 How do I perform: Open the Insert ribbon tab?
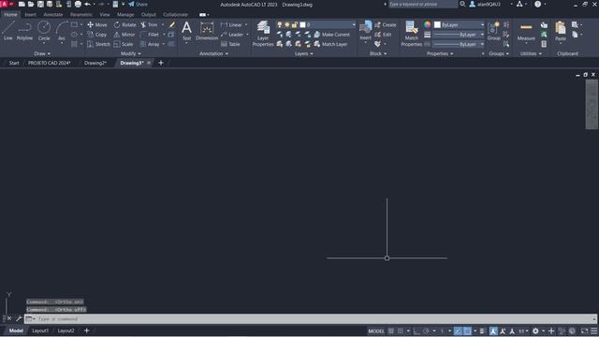click(30, 15)
